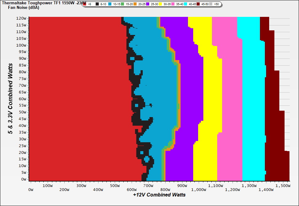Click the purple 25-30 legend swatch
This screenshot has width=299, height=206.
click(x=148, y=4)
